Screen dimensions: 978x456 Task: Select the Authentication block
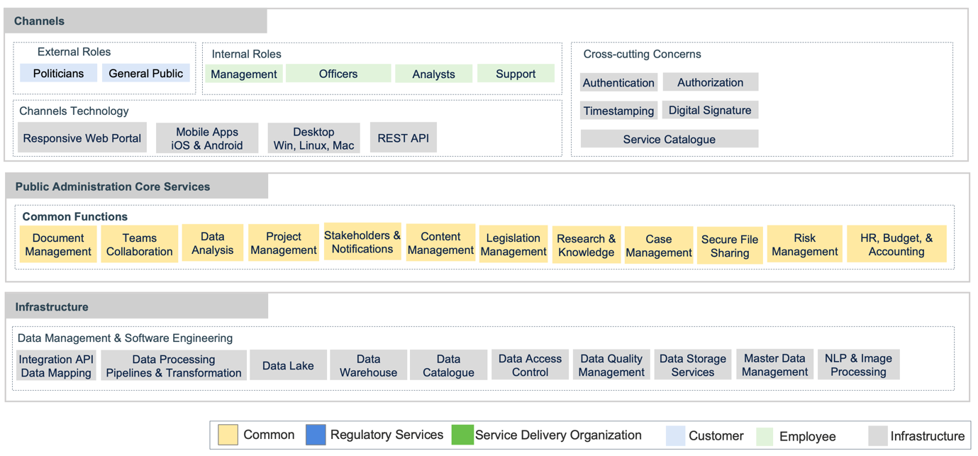(618, 83)
